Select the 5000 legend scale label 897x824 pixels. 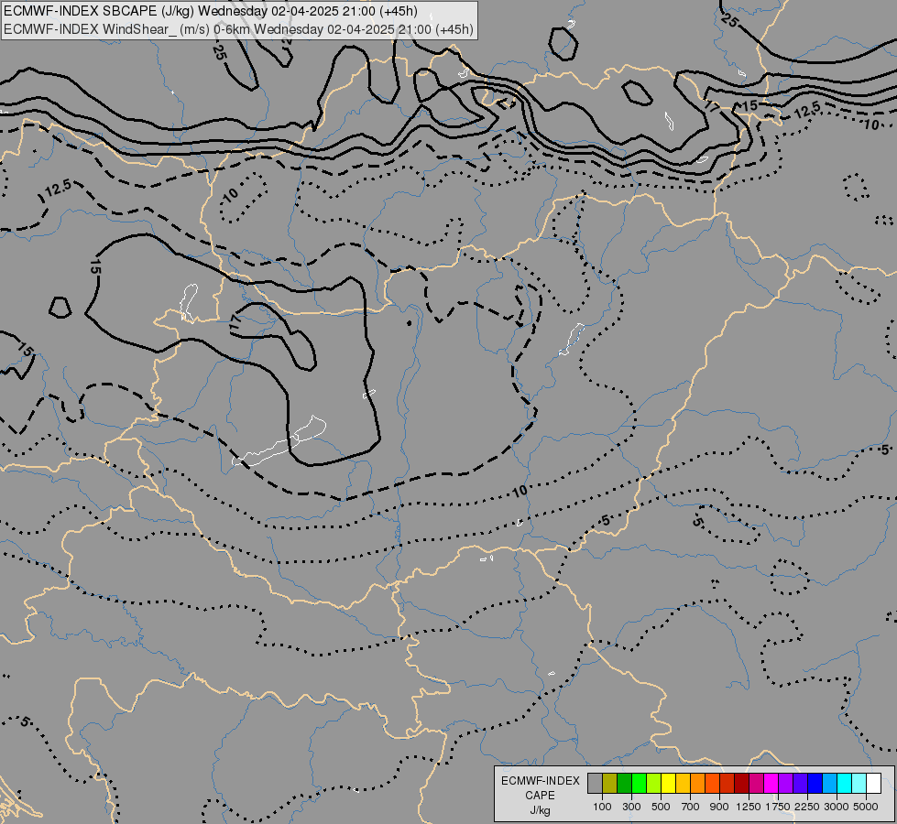866,807
